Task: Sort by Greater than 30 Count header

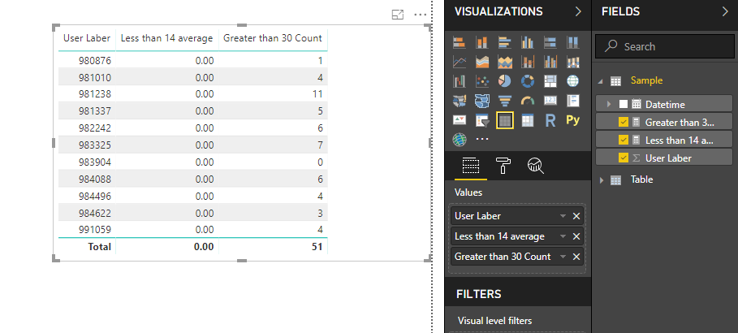Action: tap(273, 38)
